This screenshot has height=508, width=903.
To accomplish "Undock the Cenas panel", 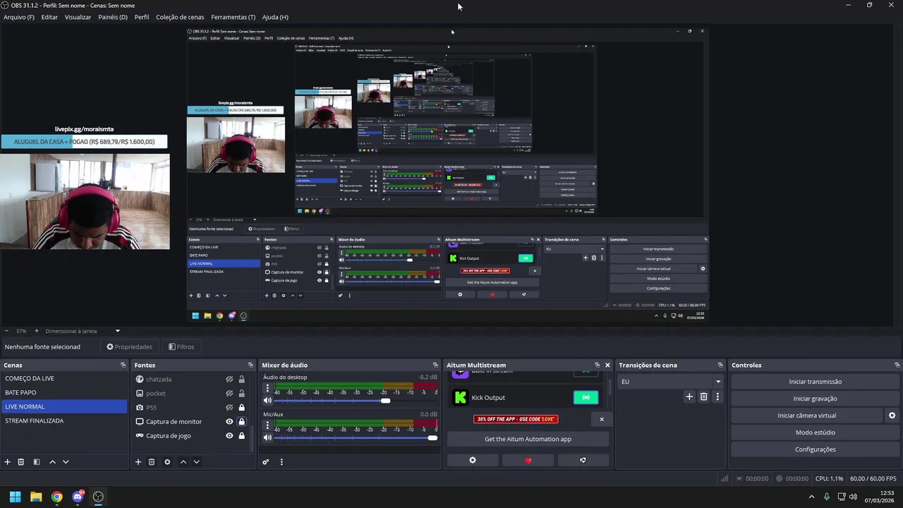I will (x=123, y=365).
